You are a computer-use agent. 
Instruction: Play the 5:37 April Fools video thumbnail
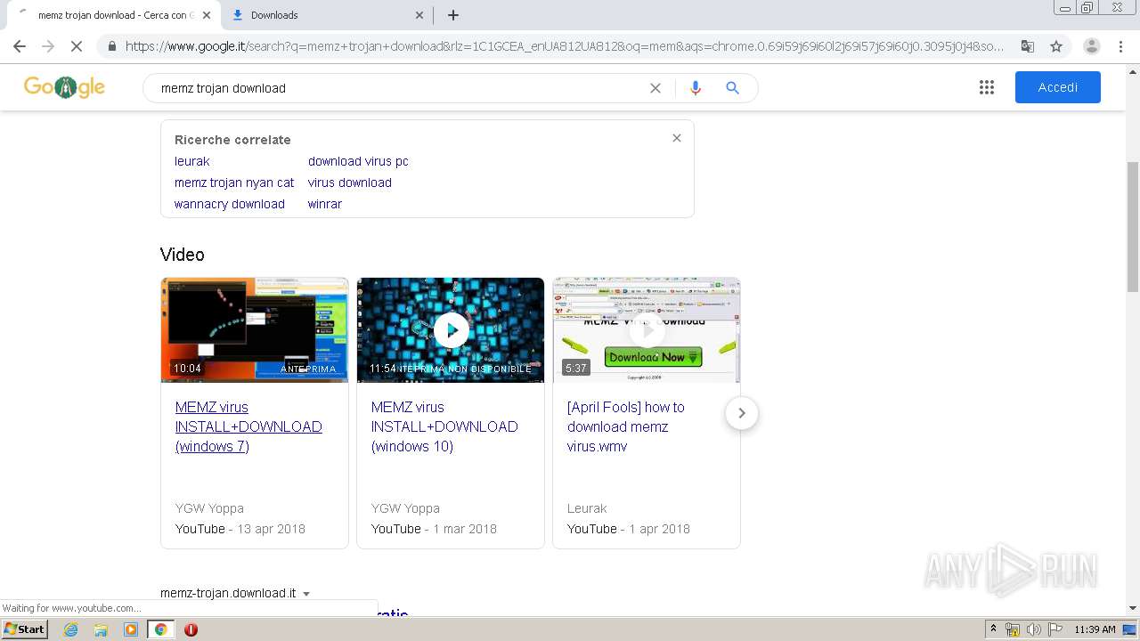(x=647, y=330)
